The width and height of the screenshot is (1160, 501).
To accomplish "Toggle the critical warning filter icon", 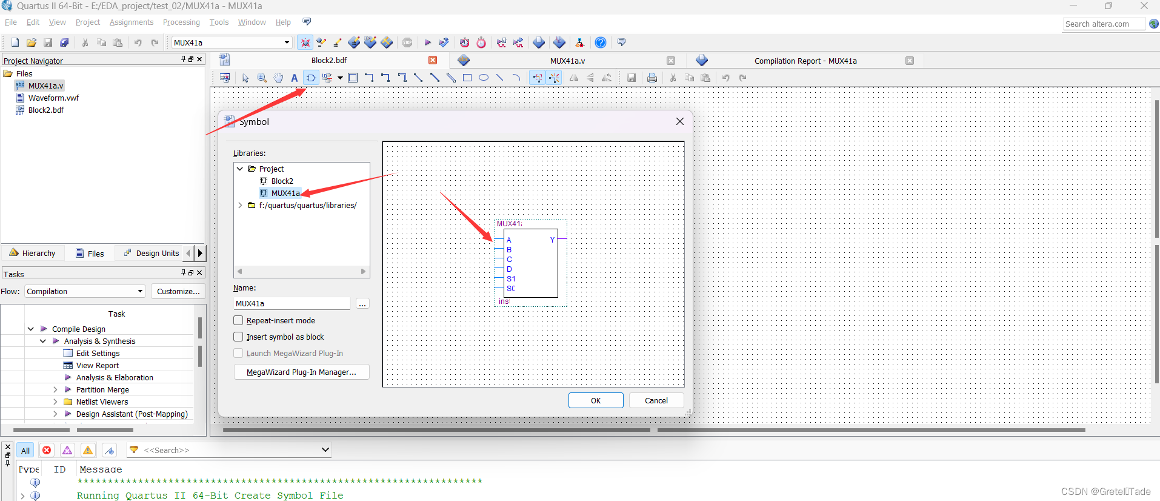I will pyautogui.click(x=67, y=450).
